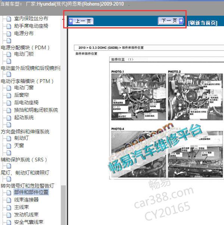Click page icon beside 电动门窗
224x225 pixels.
click(x=9, y=88)
